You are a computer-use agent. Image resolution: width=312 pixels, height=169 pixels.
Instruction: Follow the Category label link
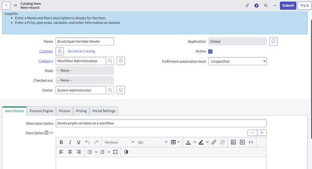click(x=46, y=61)
